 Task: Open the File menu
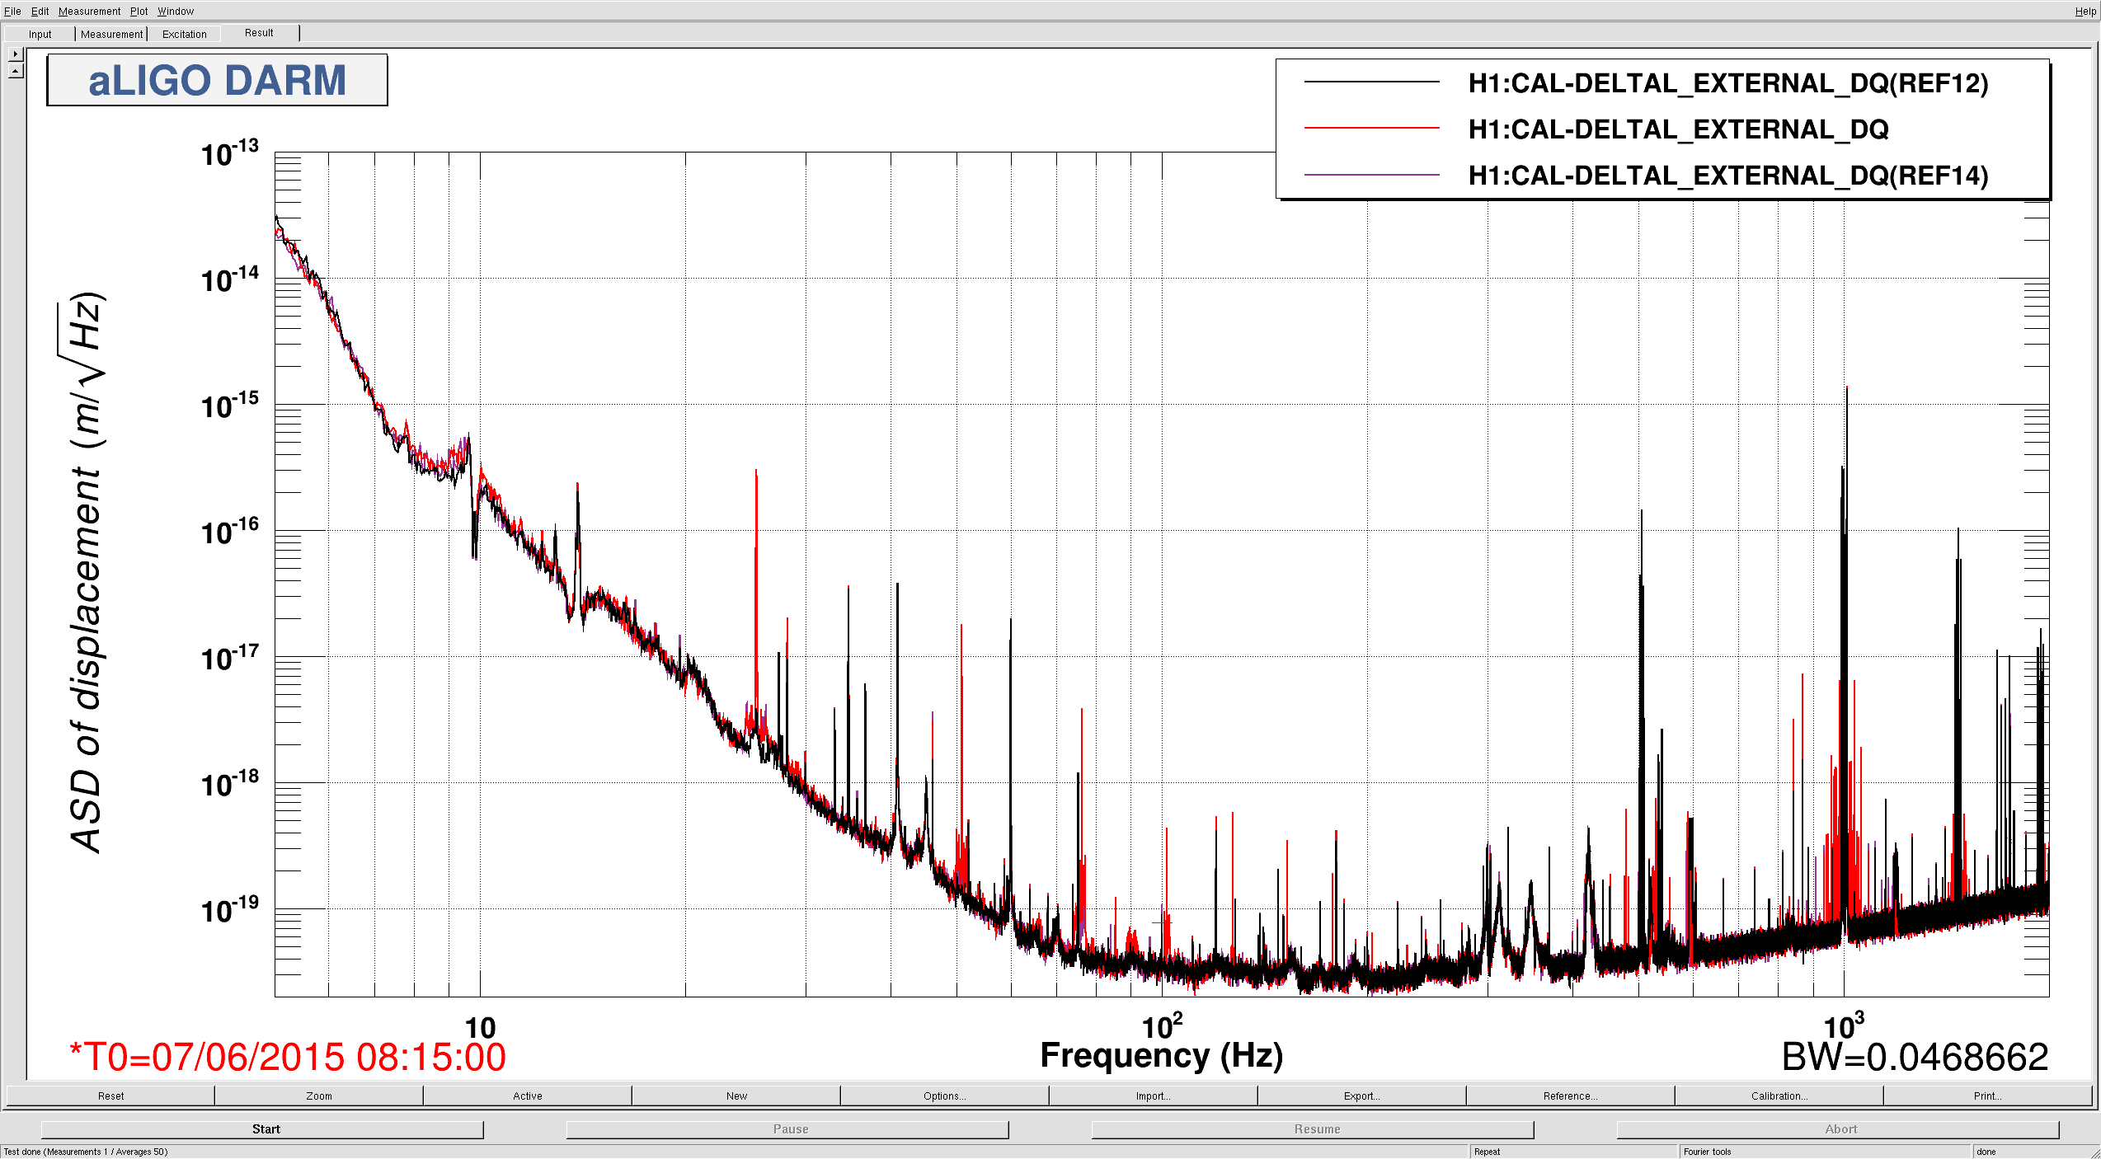[x=12, y=11]
